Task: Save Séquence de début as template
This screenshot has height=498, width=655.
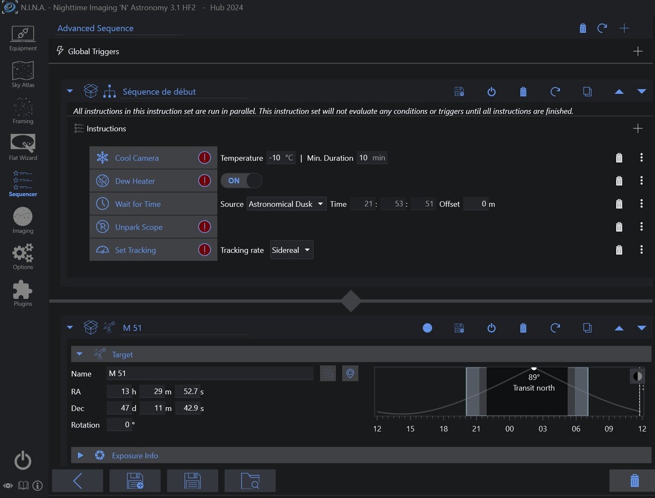Action: [x=459, y=92]
